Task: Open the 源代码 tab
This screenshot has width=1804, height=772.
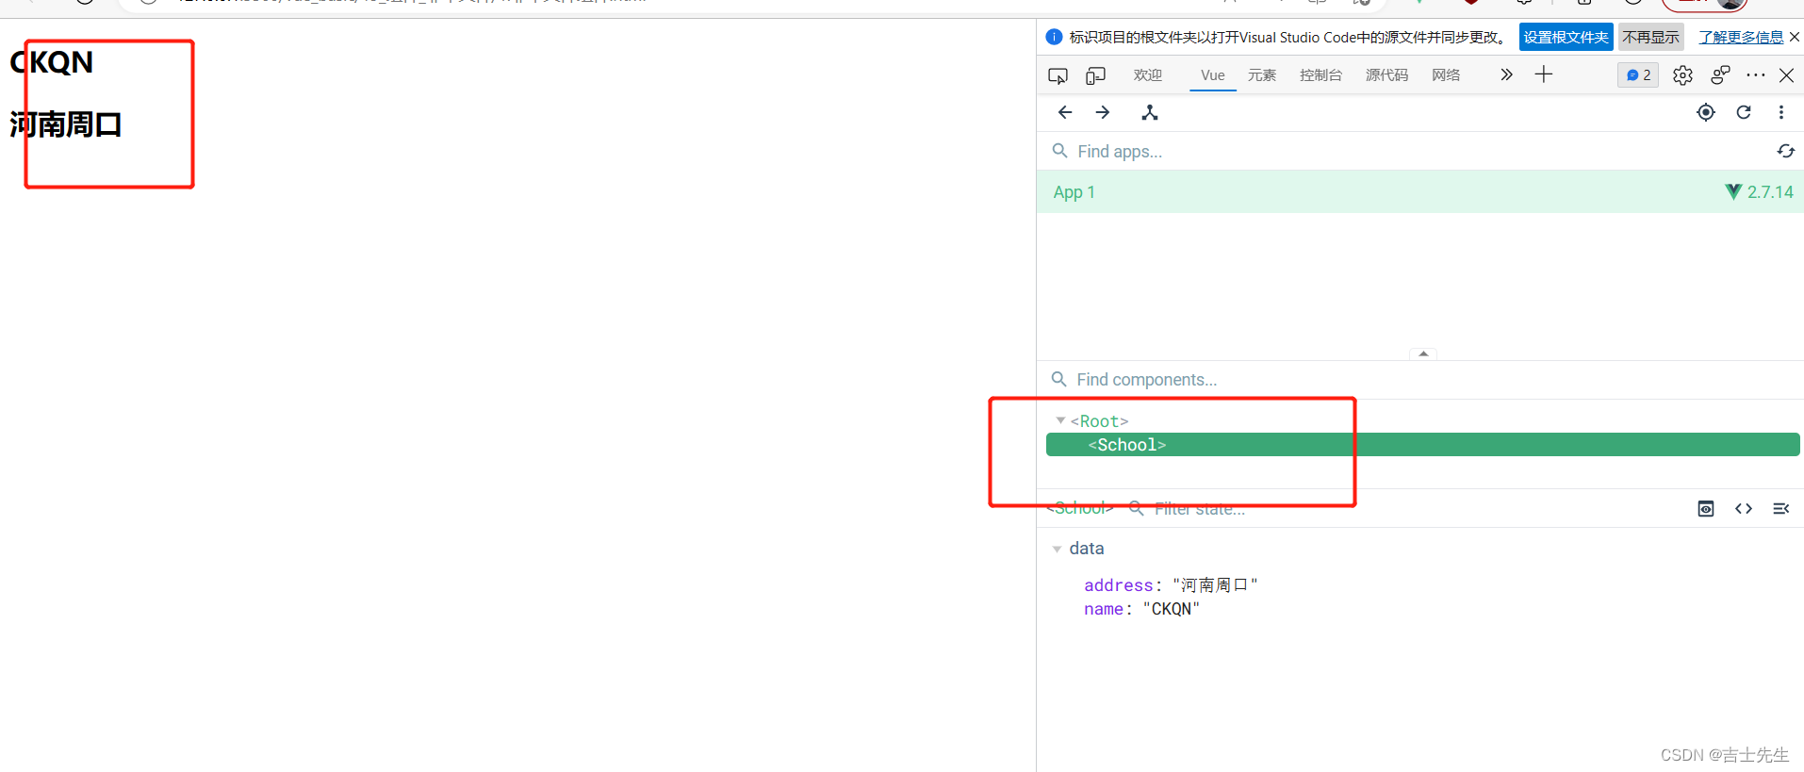Action: [x=1386, y=75]
